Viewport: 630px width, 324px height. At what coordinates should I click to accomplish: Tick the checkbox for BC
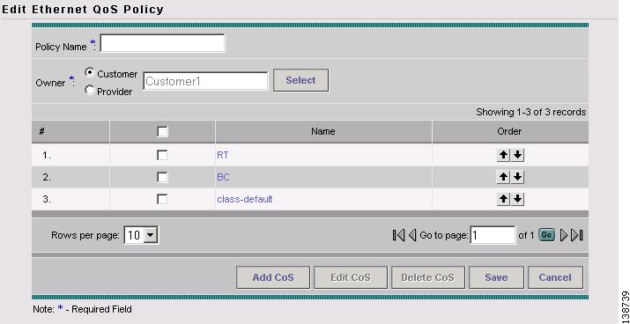[162, 177]
